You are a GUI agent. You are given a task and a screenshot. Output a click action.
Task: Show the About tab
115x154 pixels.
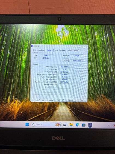76,50
